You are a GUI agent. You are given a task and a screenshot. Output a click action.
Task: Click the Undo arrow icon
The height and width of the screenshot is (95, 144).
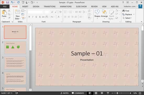pos(12,2)
